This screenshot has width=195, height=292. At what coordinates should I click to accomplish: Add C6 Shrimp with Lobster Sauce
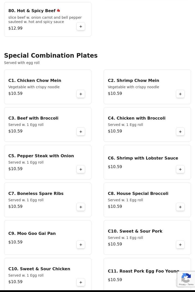click(180, 169)
